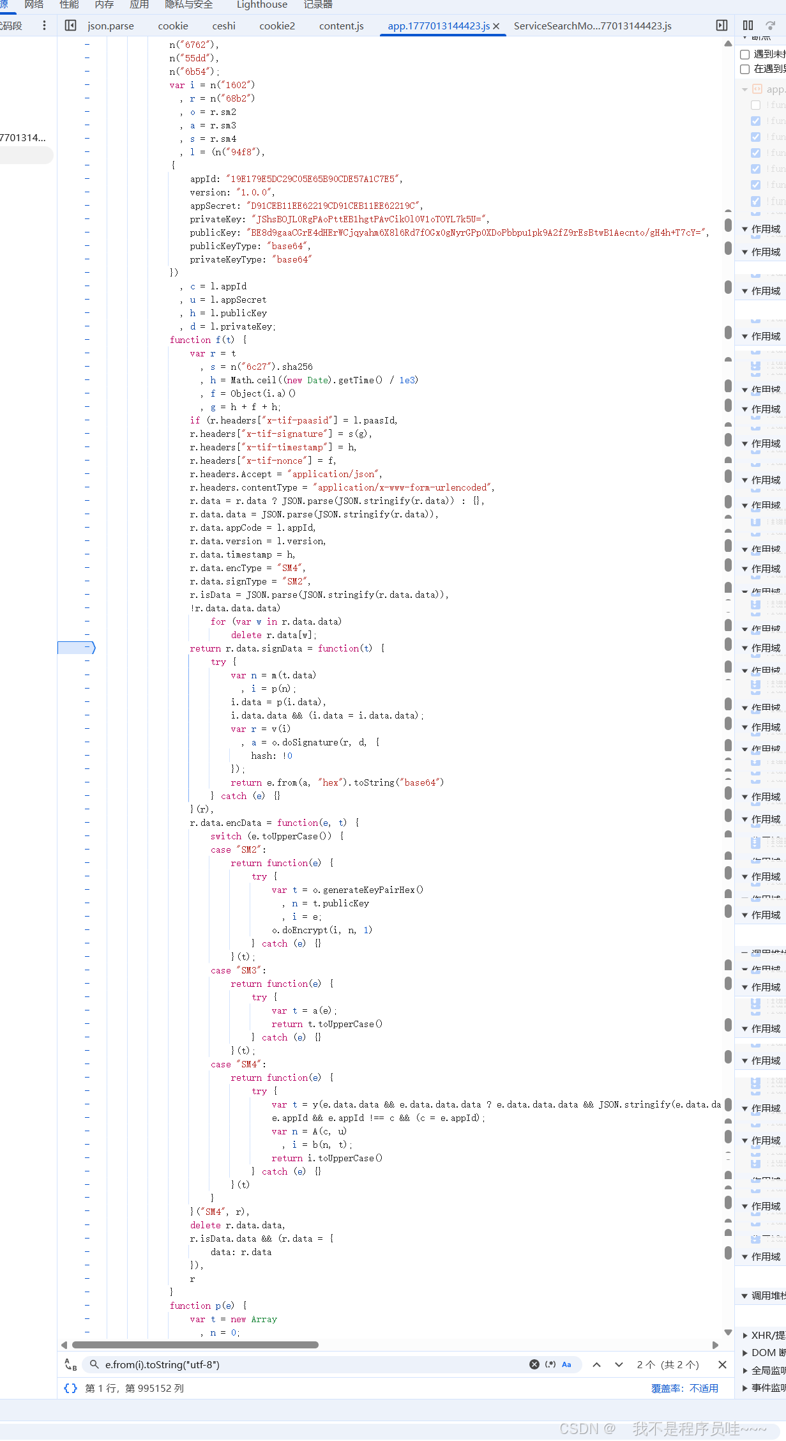Image resolution: width=786 pixels, height=1441 pixels.
Task: Switch to the cookie2 file tab
Action: 277,26
